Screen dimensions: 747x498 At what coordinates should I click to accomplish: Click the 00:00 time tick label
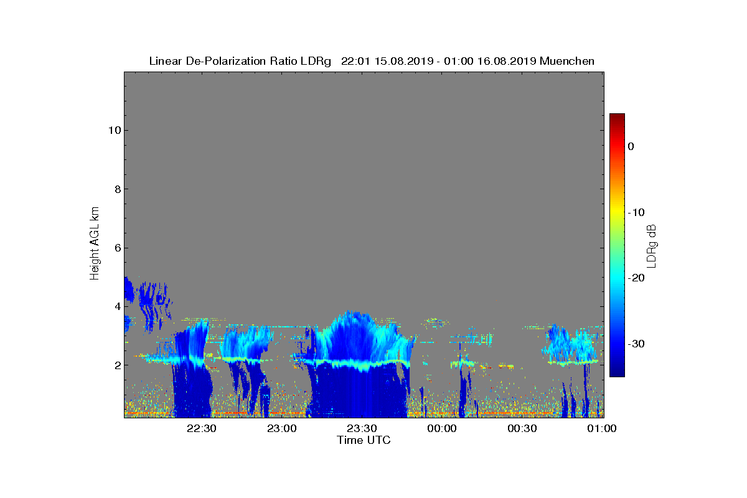[x=442, y=428]
